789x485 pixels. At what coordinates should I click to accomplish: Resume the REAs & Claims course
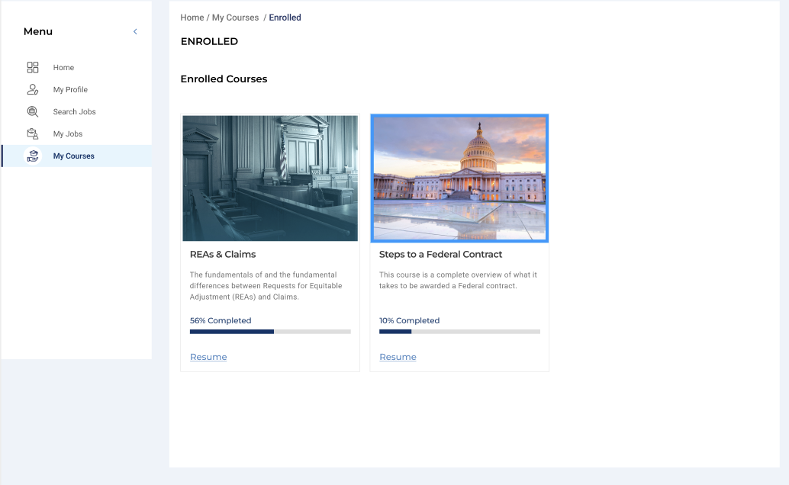coord(208,357)
